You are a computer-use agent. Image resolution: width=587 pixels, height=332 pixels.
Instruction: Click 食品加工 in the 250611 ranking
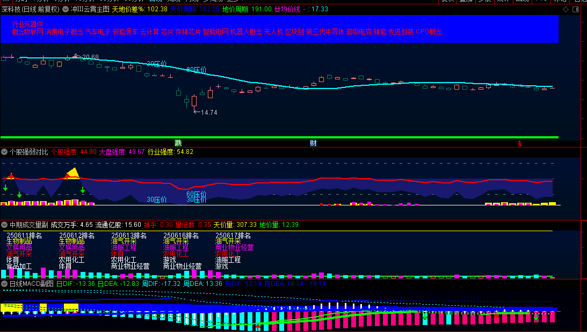click(19, 266)
